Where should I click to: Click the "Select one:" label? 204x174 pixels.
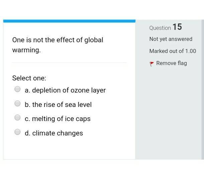pyautogui.click(x=29, y=78)
